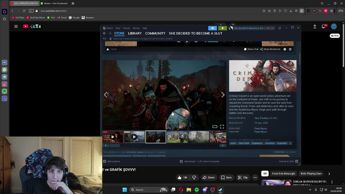The width and height of the screenshot is (345, 194).
Task: Open publisher Pearl Abyss link
Action: click(x=261, y=132)
